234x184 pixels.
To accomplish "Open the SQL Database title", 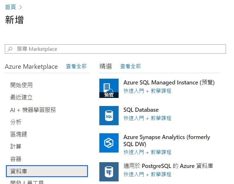I will tap(141, 110).
